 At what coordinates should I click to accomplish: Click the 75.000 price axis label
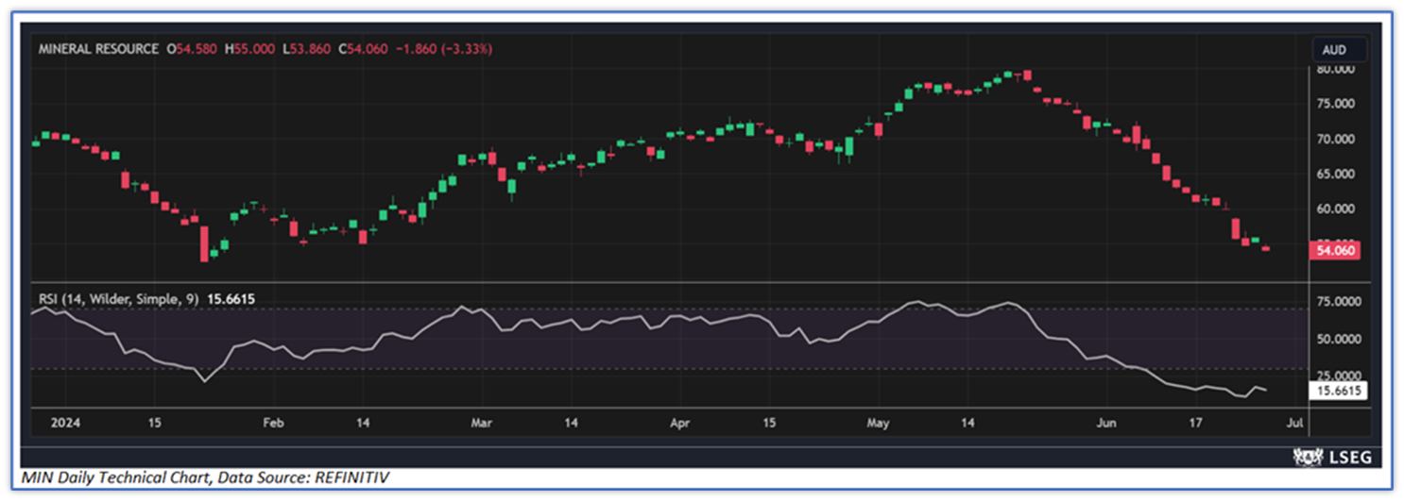(1336, 104)
